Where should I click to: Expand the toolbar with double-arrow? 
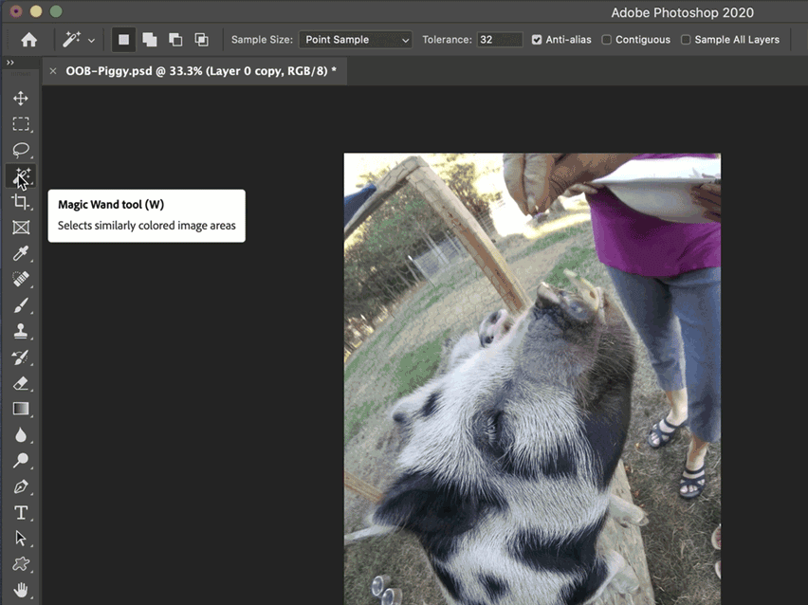coord(9,63)
